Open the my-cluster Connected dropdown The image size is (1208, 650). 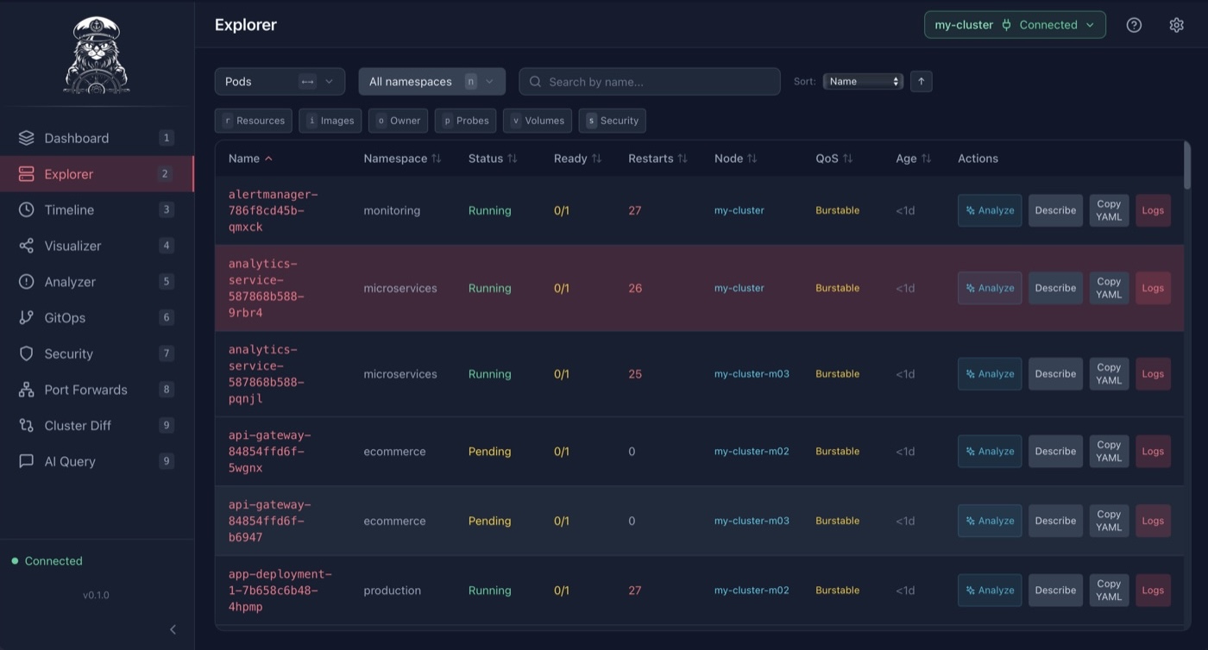point(1015,24)
